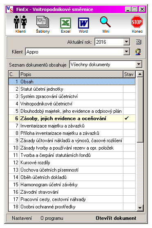Select row Tvorba a čerpání statutárních fondů
The height and width of the screenshot is (228, 152).
coord(72,155)
